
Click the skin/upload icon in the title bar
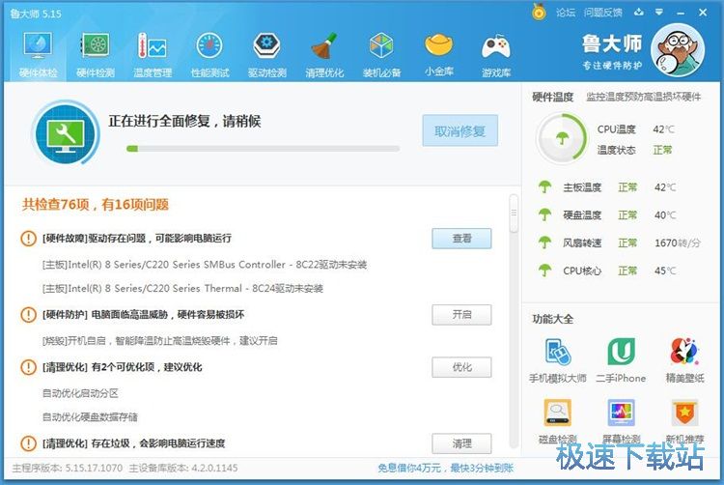[639, 13]
